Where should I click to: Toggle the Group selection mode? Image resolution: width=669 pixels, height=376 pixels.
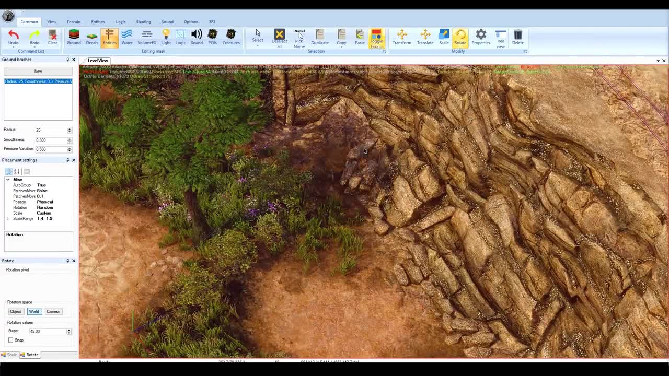point(376,38)
